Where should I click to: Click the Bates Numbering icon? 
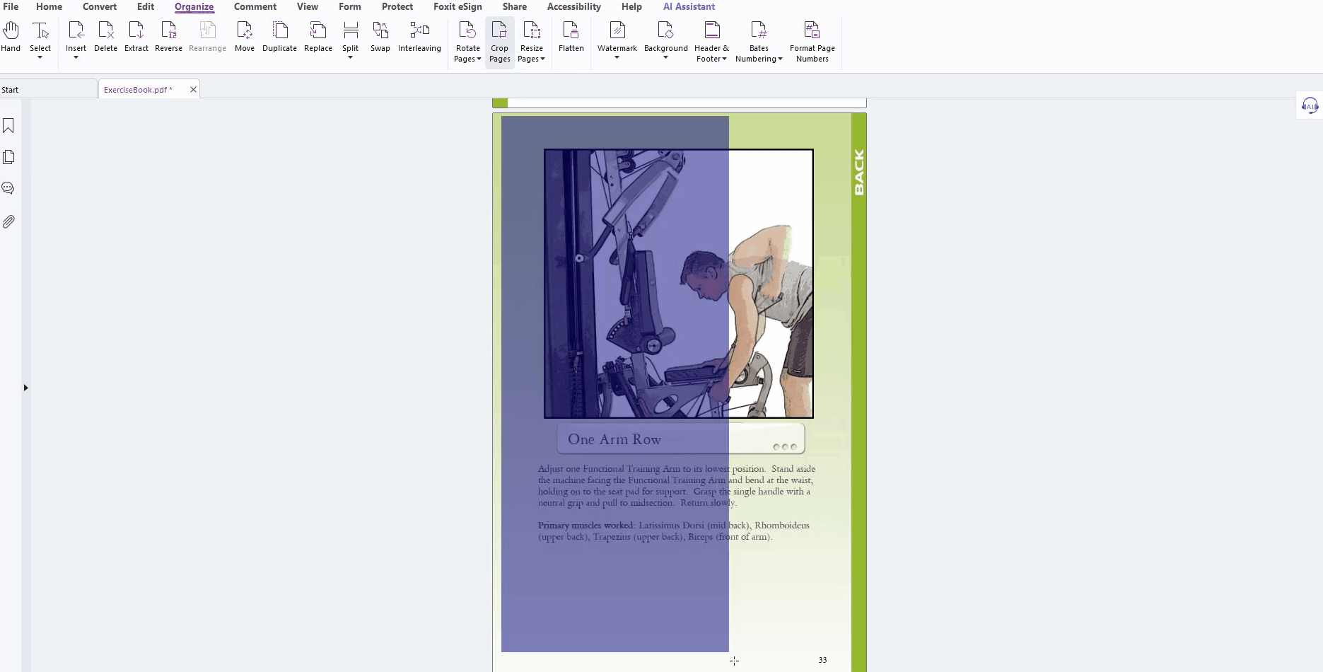coord(759,30)
